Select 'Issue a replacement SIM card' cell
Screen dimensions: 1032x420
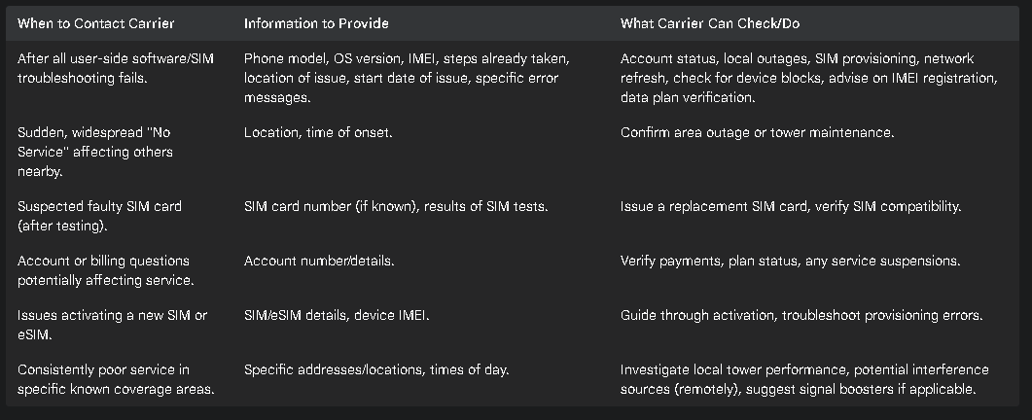791,207
